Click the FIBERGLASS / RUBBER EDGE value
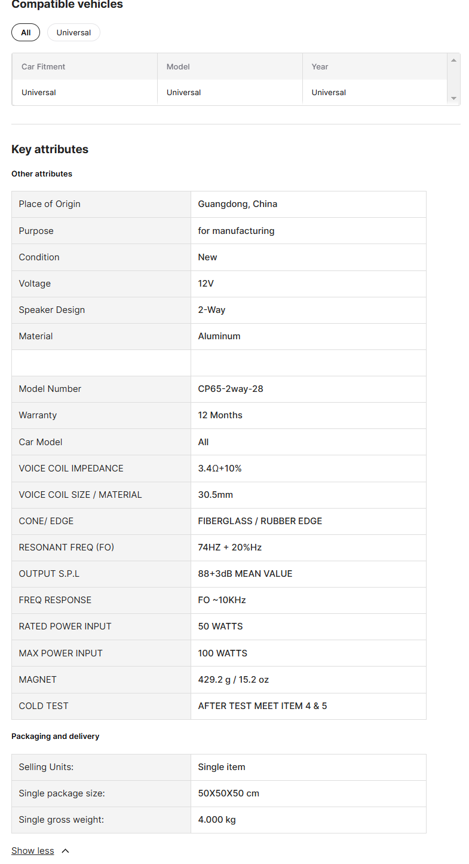Viewport: 469px width, 864px height. click(260, 521)
